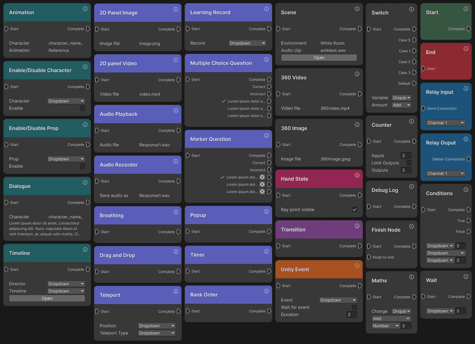
Task: Open Position dropdown in Teleport node
Action: (157, 326)
